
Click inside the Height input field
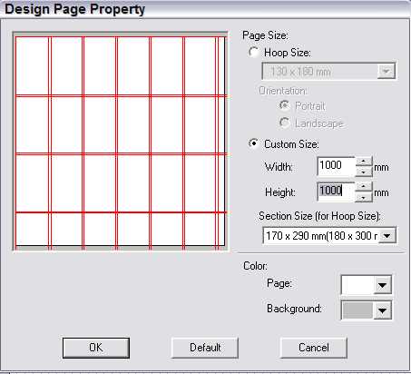337,192
